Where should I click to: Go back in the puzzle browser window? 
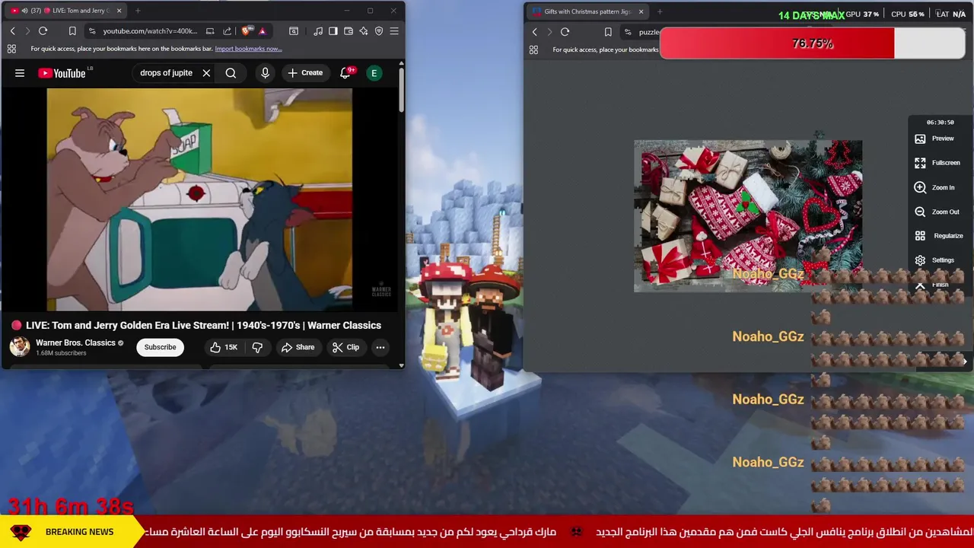[534, 32]
